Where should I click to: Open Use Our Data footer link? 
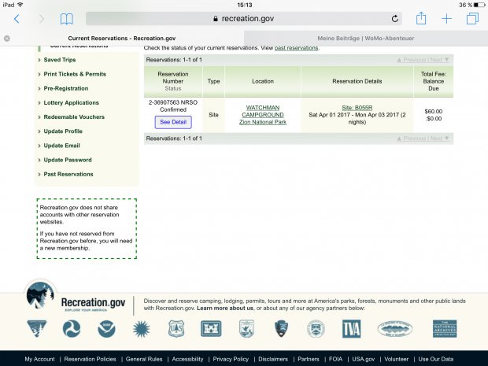(x=436, y=359)
